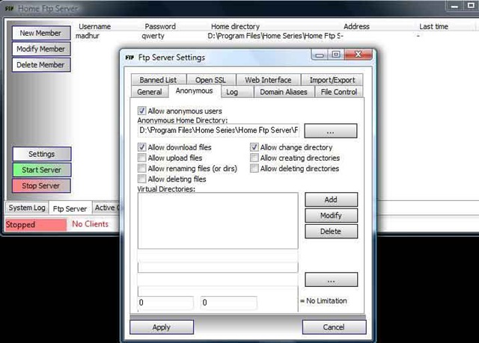Viewport: 479px width, 343px height.
Task: Open Settings in Home Ftp Server window
Action: [42, 154]
